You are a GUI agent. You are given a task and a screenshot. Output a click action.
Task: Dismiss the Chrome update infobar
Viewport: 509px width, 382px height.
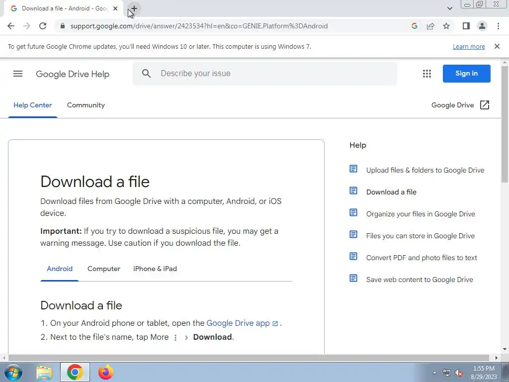[x=497, y=46]
